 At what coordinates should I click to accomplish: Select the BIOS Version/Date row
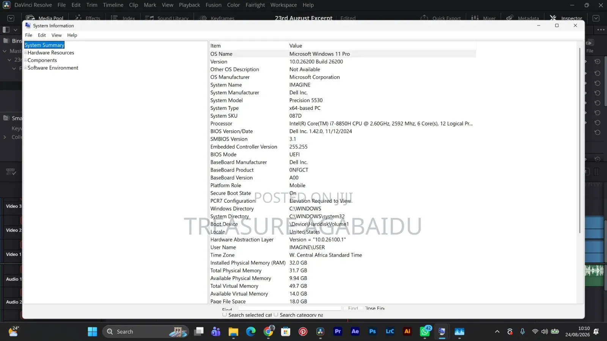click(343, 131)
